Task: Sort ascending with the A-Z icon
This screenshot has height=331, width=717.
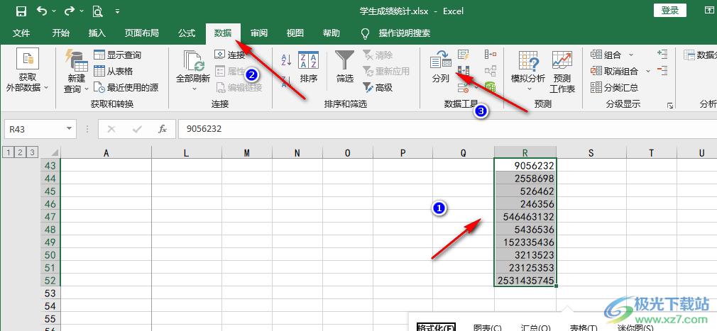Action: 286,59
